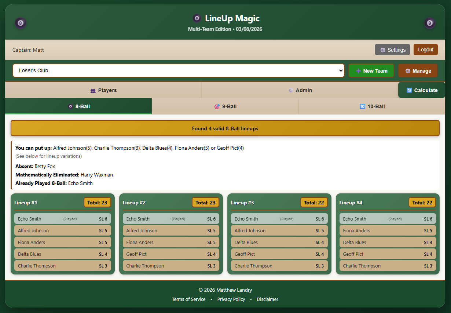Click the 8-ball icon in the top-right header
Viewport: 451px width, 313px height.
click(x=429, y=23)
